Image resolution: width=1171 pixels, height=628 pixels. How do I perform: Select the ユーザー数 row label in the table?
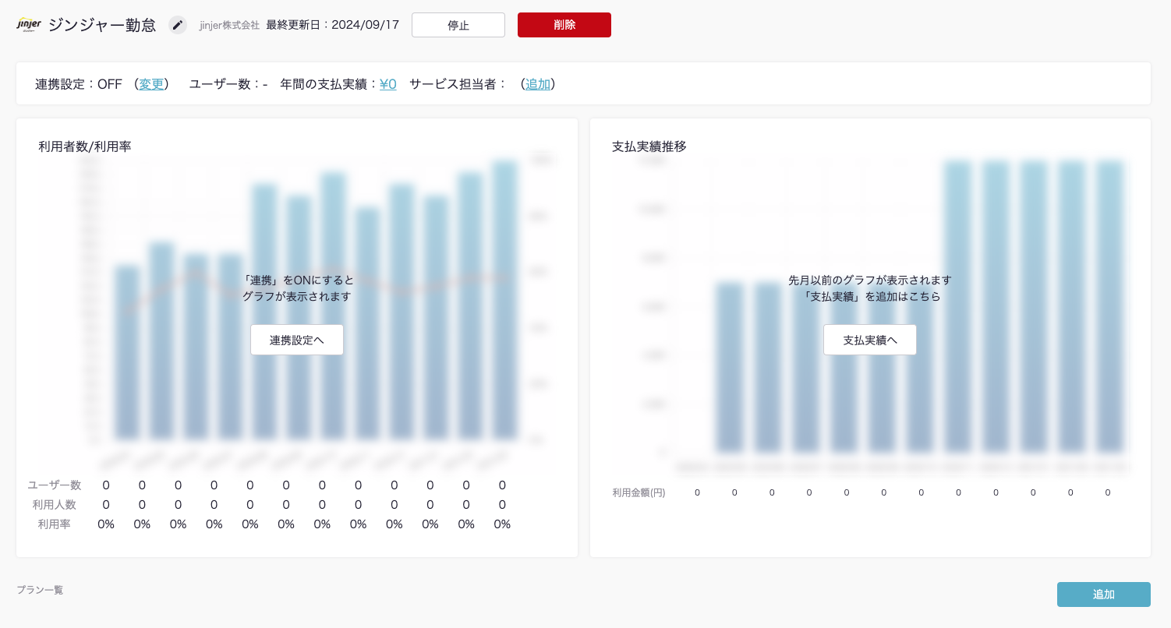(55, 485)
